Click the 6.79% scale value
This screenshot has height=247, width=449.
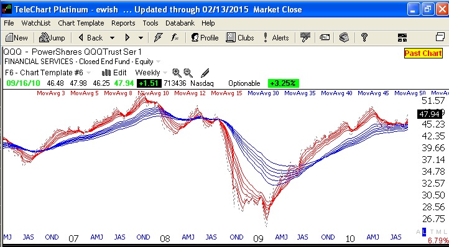pyautogui.click(x=438, y=241)
